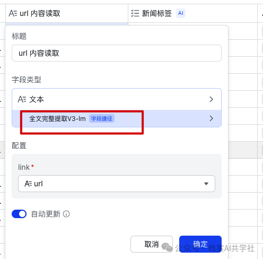Click the url 内容读取 column header
The width and height of the screenshot is (263, 259).
click(67, 13)
